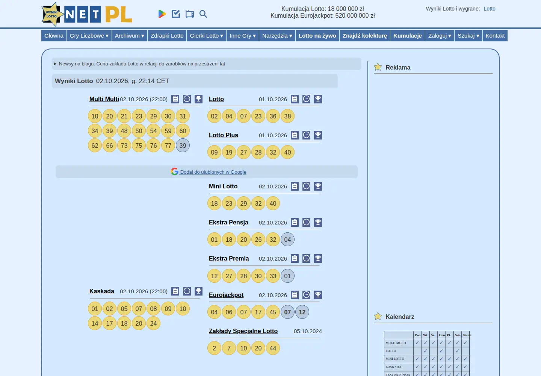Click the TV live broadcast icon
This screenshot has height=376, width=541.
point(190,14)
